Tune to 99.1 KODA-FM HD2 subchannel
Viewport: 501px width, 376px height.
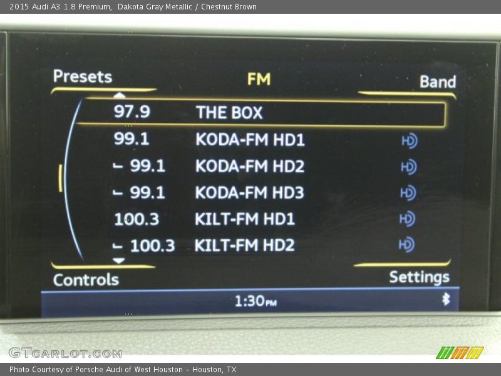pyautogui.click(x=265, y=166)
